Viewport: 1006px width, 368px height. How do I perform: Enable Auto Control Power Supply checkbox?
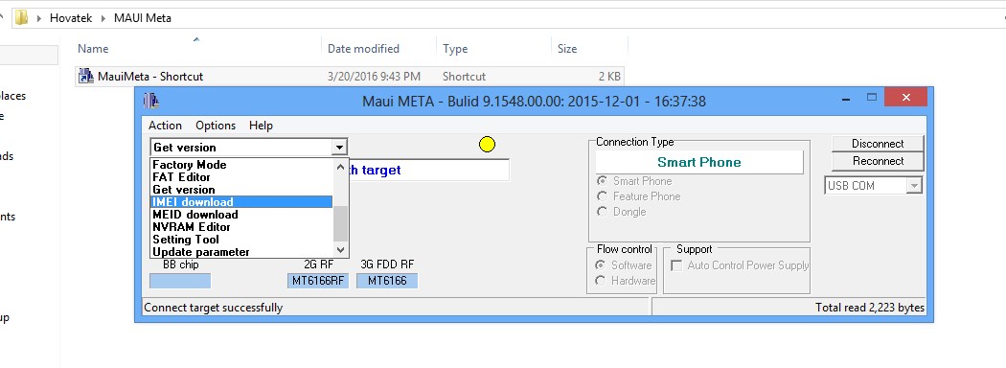point(676,265)
